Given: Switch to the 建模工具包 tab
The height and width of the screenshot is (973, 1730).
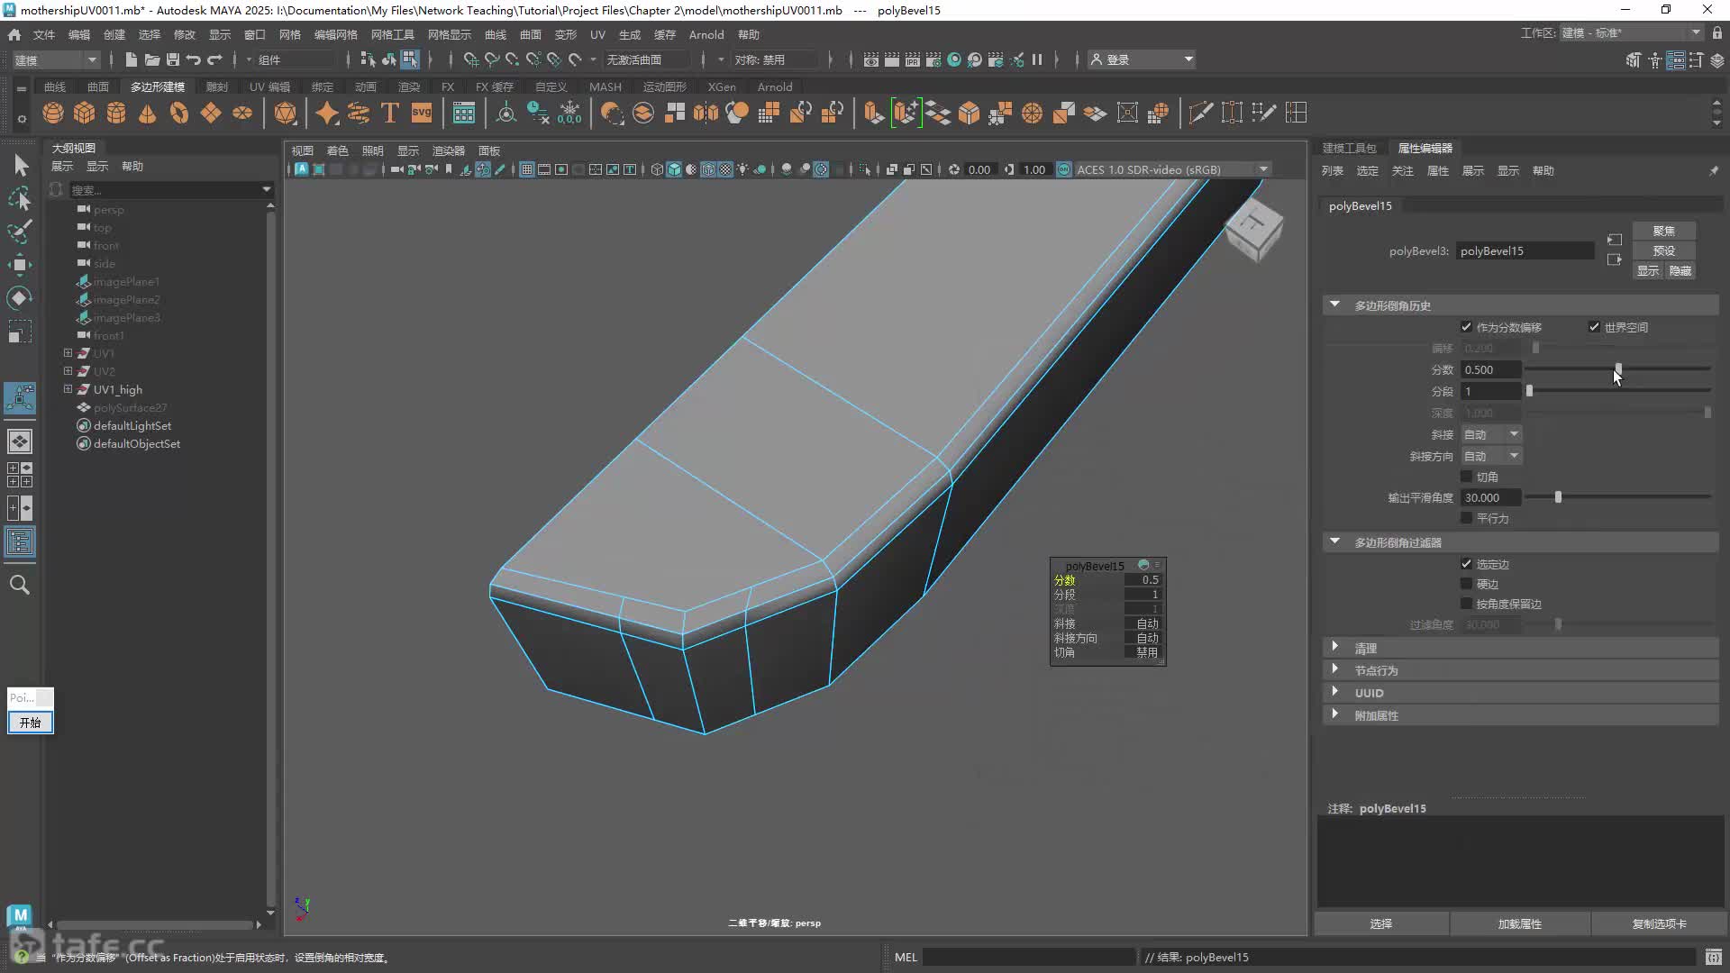Looking at the screenshot, I should (x=1349, y=148).
